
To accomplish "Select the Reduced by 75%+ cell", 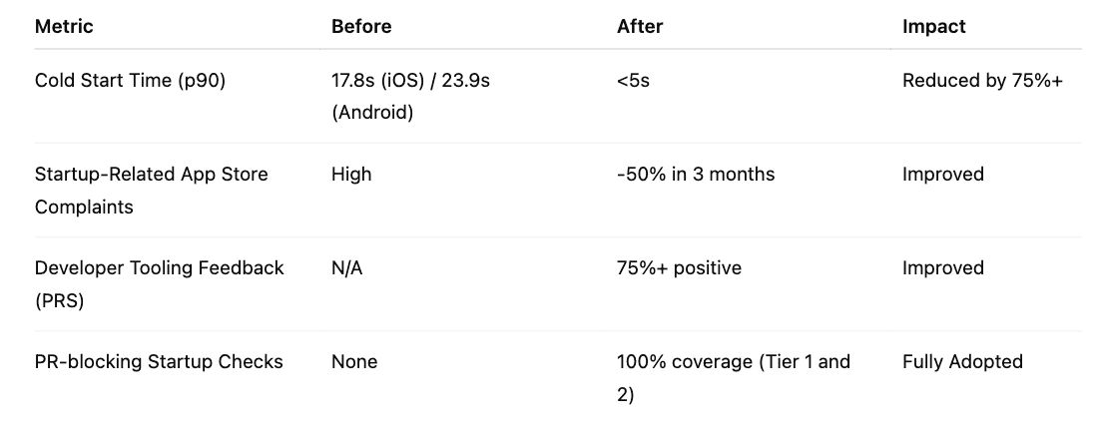I will pyautogui.click(x=982, y=80).
